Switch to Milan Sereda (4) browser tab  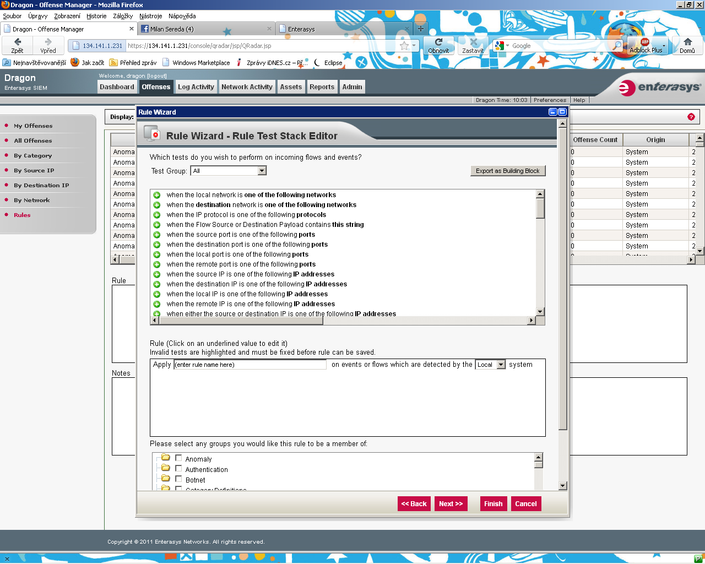(205, 29)
